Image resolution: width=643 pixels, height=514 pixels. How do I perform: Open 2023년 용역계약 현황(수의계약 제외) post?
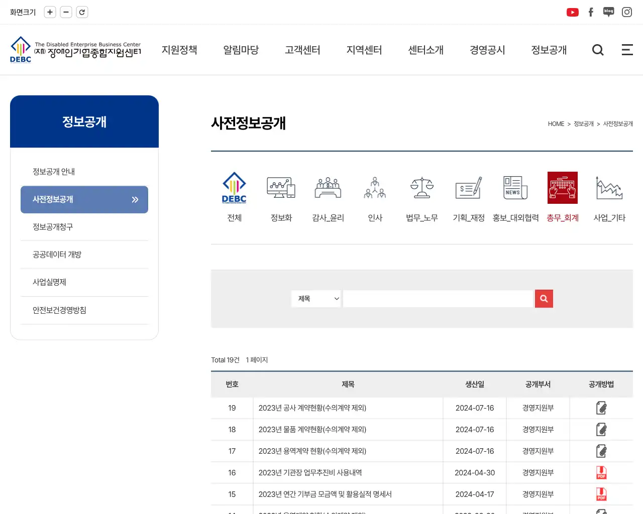(312, 451)
